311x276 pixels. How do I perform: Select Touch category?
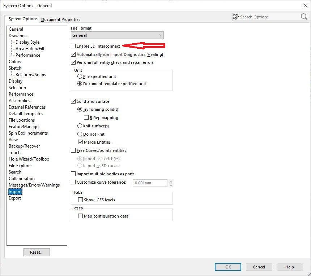14,153
